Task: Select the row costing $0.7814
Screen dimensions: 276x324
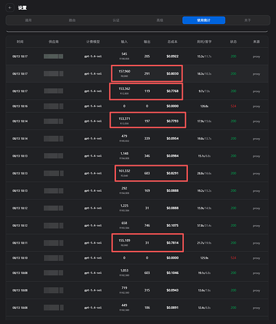Action: coord(137,243)
